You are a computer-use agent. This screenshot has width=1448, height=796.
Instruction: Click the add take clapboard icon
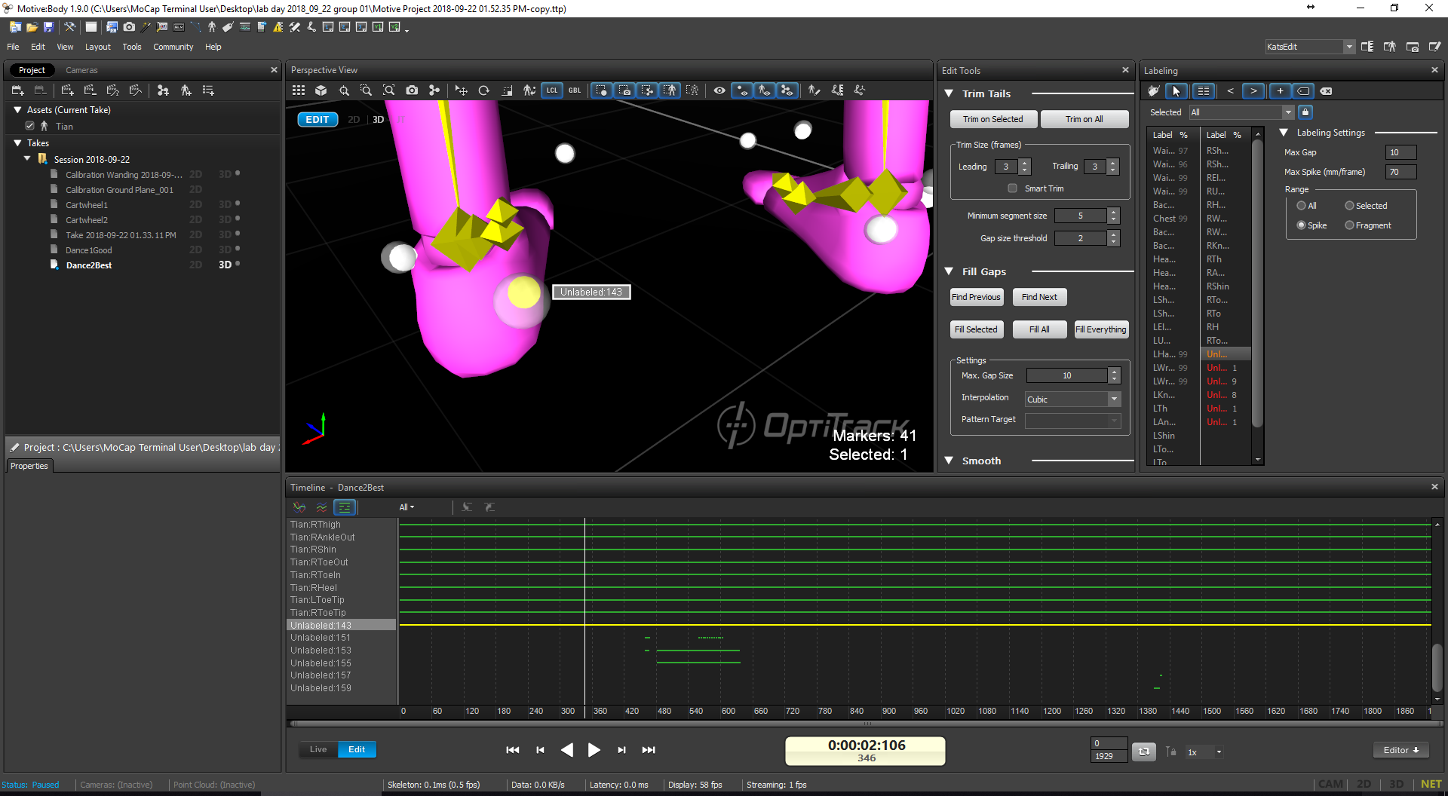point(67,90)
